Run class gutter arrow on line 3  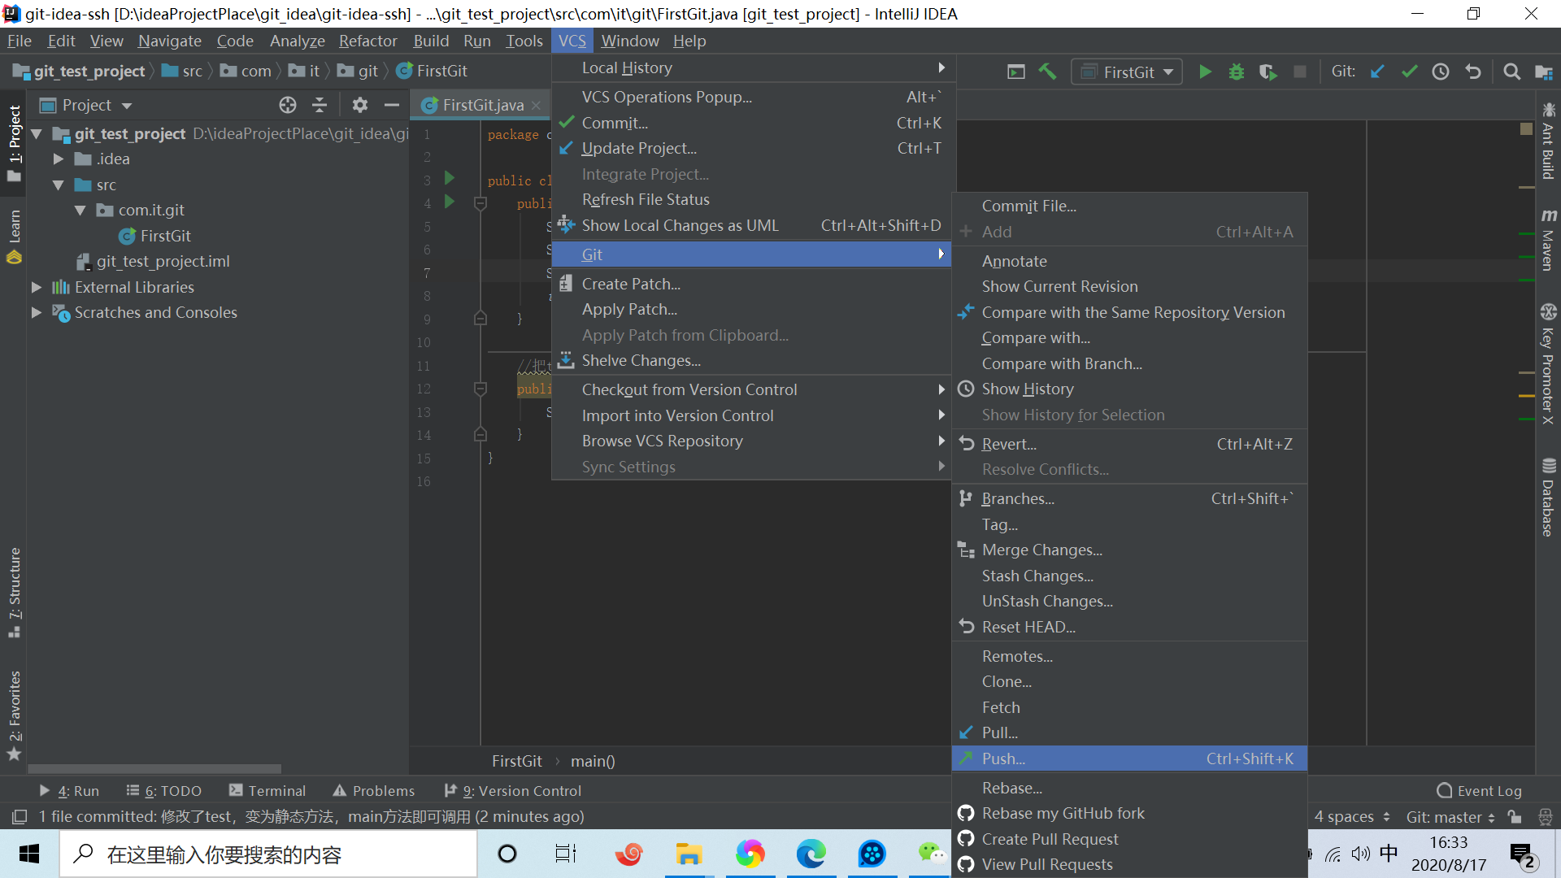449,178
